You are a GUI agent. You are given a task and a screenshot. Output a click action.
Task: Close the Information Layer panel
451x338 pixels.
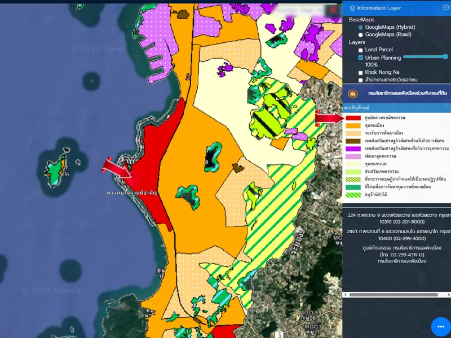click(445, 8)
